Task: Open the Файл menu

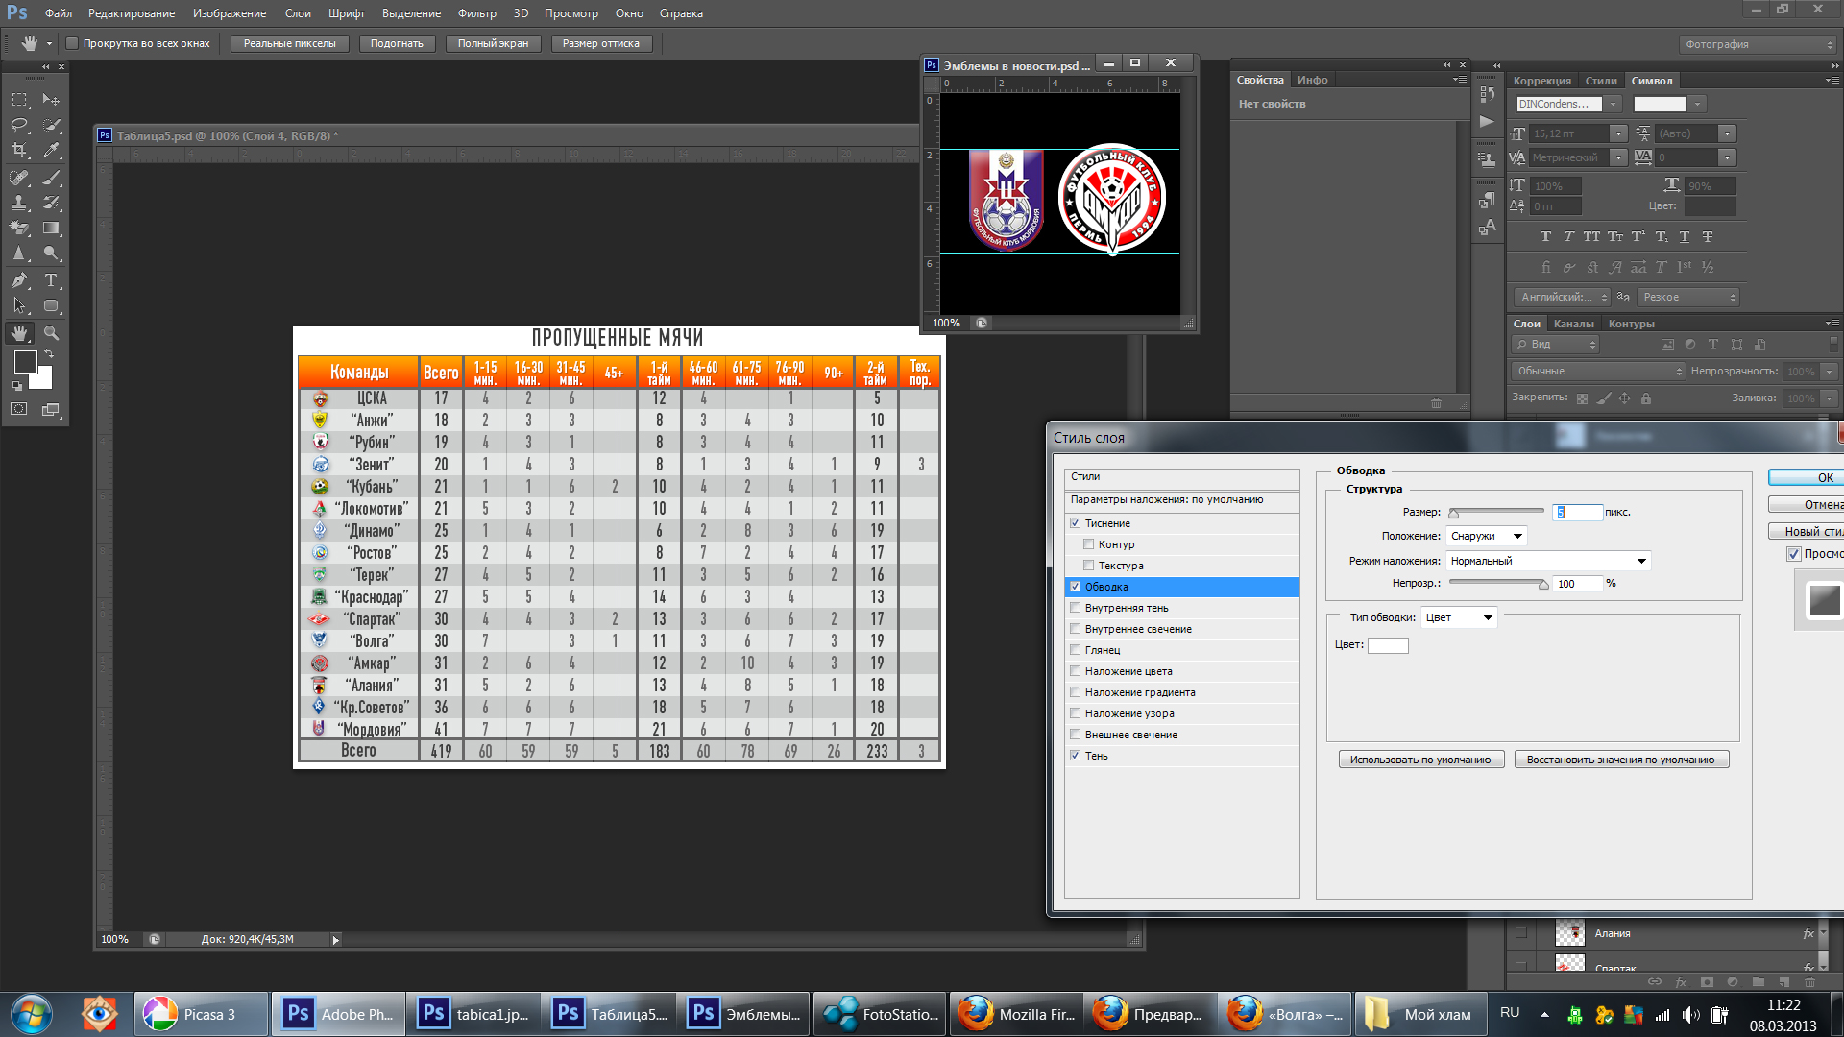Action: (59, 13)
